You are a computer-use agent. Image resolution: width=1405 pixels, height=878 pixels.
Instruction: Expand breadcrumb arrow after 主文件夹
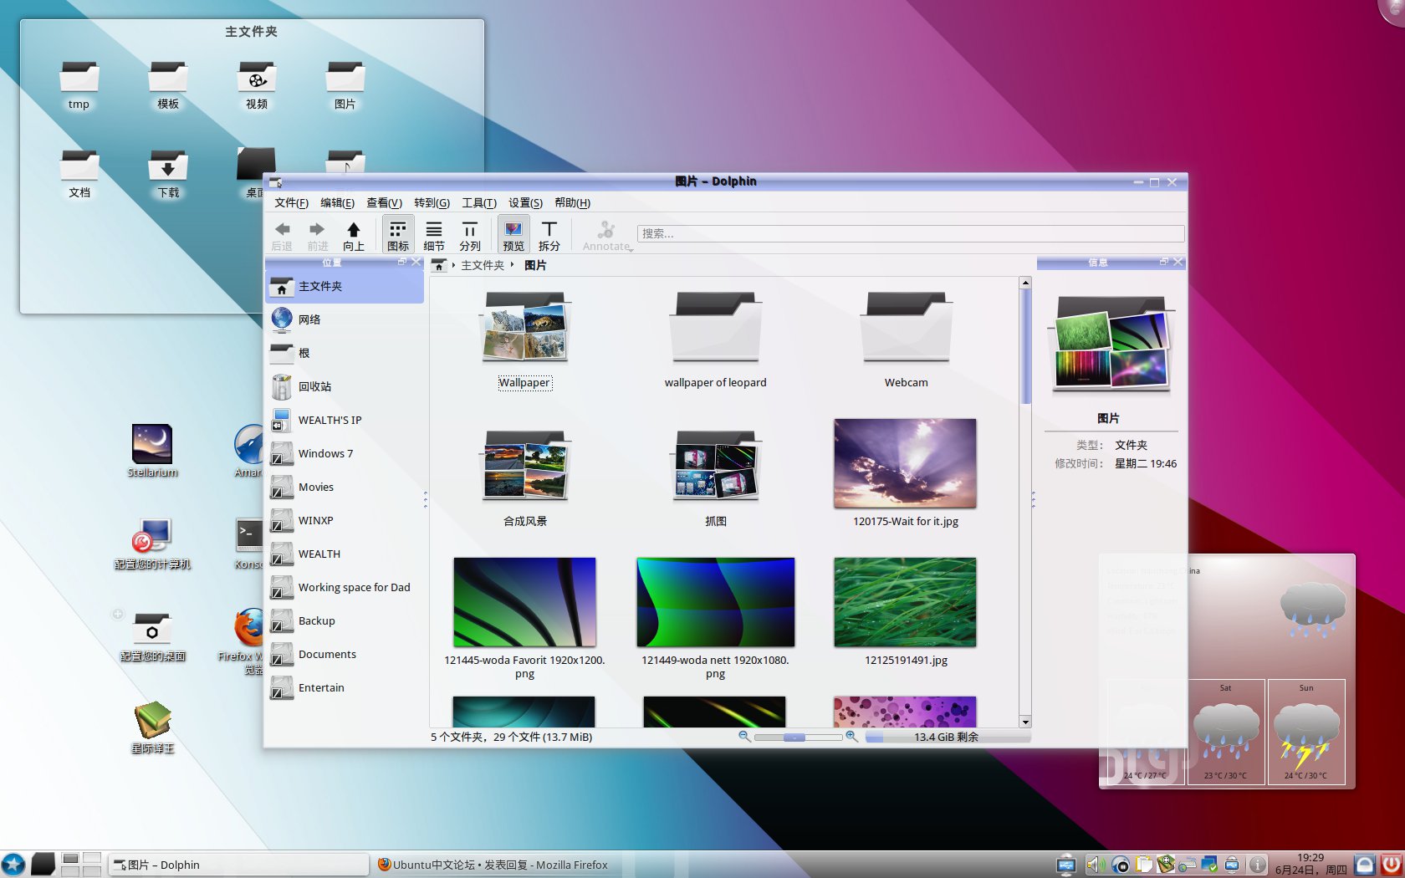pos(512,265)
